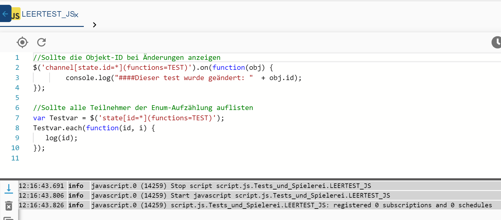Screen dimensions: 501x220
Task: Click the console.log statement on line 3
Action: 184,78
